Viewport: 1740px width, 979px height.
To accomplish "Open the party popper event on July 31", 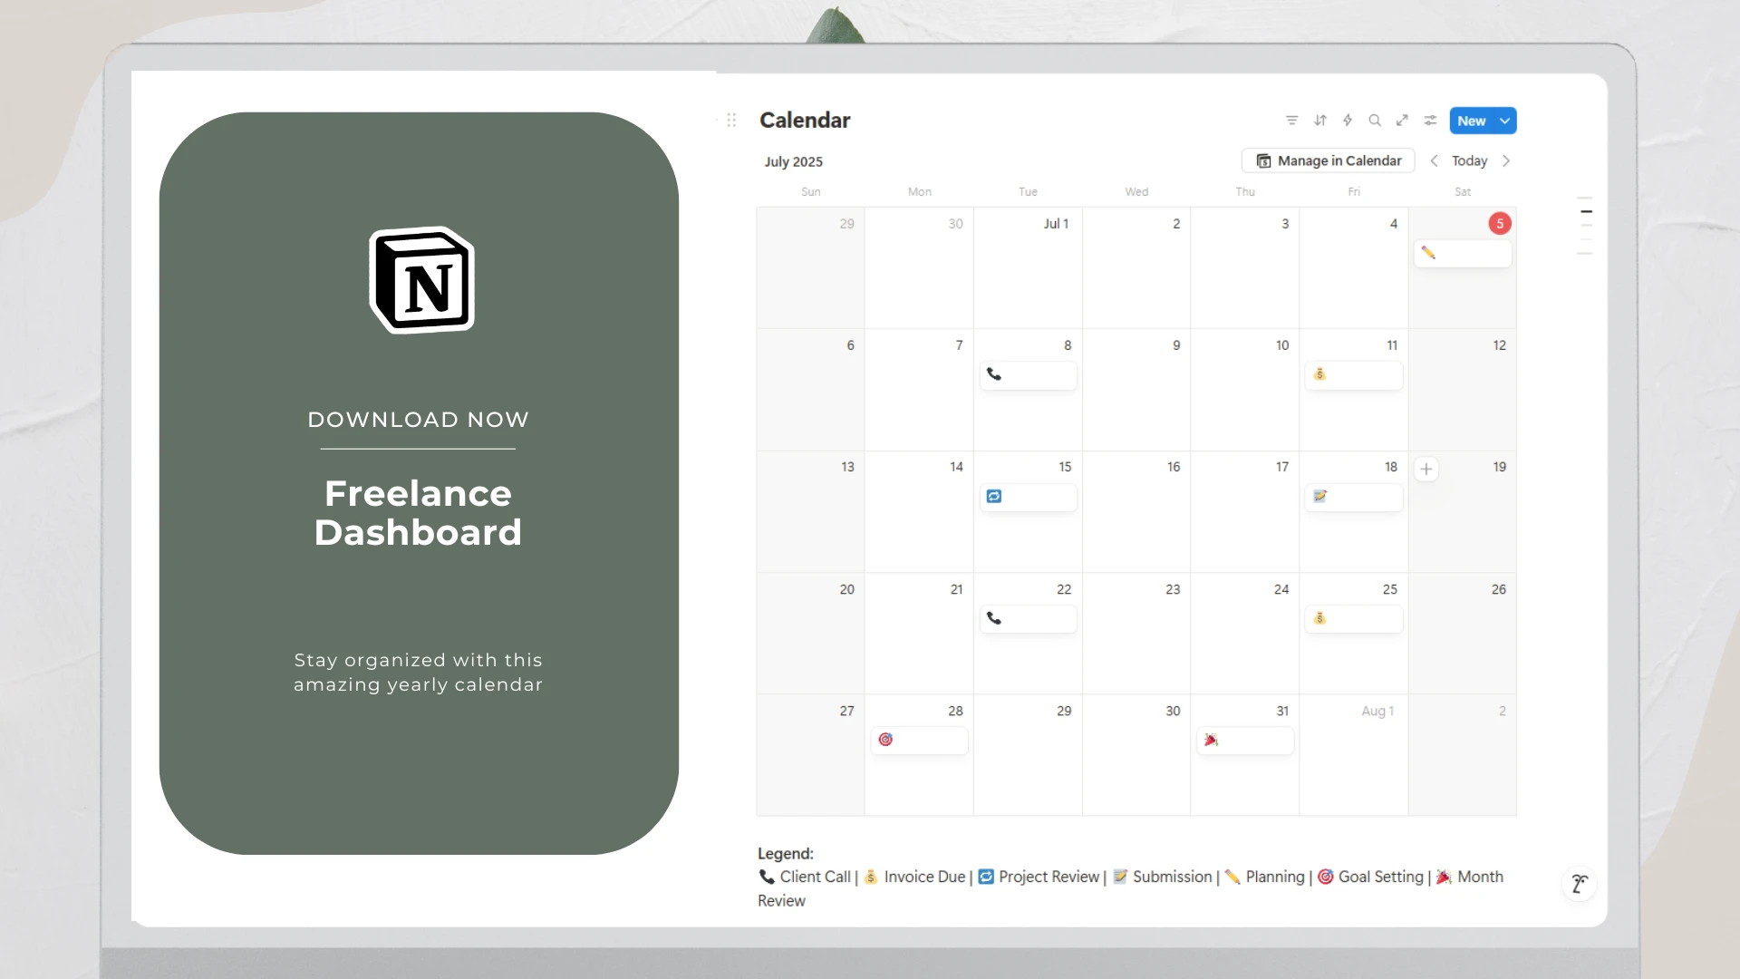I will point(1245,741).
